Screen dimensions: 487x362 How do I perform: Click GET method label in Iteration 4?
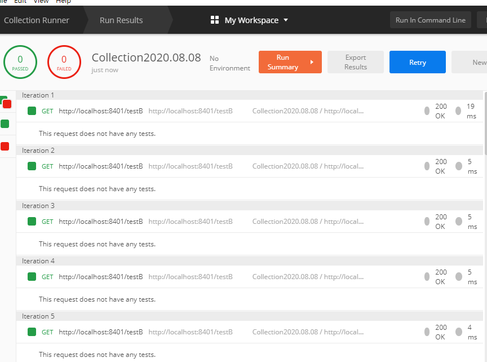click(x=47, y=277)
